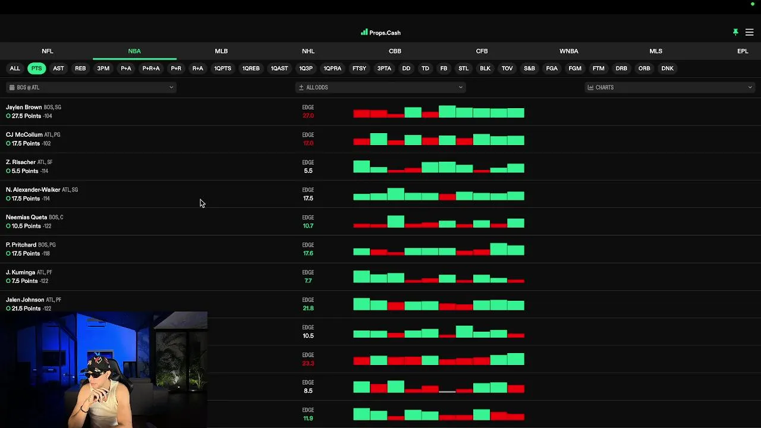Click the webcam video overlay
The width and height of the screenshot is (761, 428).
pos(103,370)
